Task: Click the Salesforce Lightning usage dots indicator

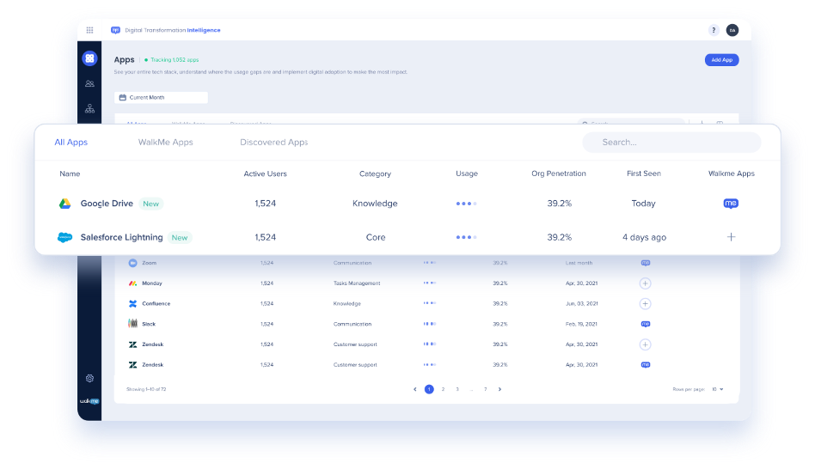Action: pyautogui.click(x=466, y=237)
